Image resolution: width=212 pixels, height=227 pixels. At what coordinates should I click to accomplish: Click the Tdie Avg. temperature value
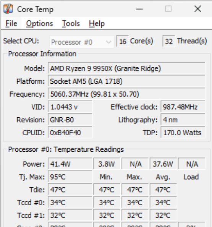click(x=163, y=190)
